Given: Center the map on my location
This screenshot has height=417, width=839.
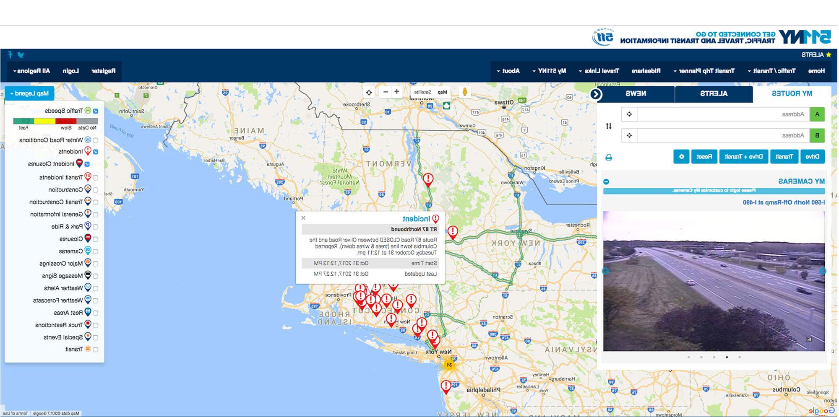Looking at the screenshot, I should point(369,92).
